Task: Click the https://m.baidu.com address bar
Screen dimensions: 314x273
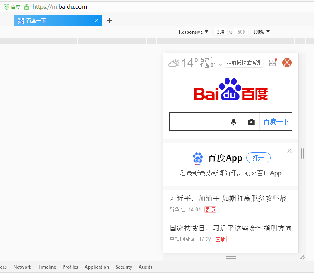Action: tap(59, 7)
